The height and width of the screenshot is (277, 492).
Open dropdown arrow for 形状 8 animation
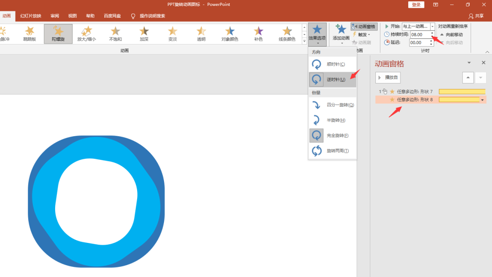pyautogui.click(x=482, y=100)
